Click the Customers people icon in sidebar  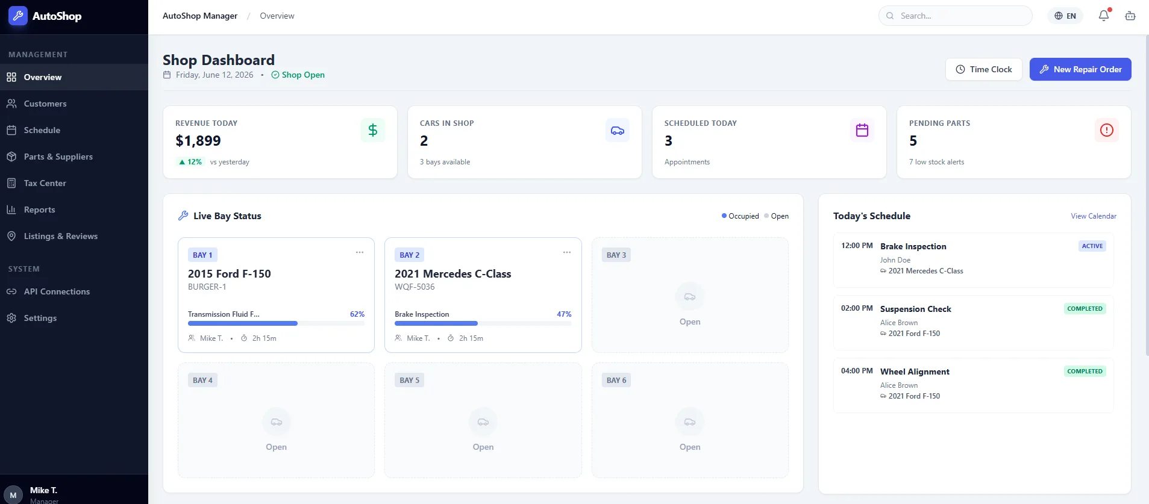coord(11,104)
